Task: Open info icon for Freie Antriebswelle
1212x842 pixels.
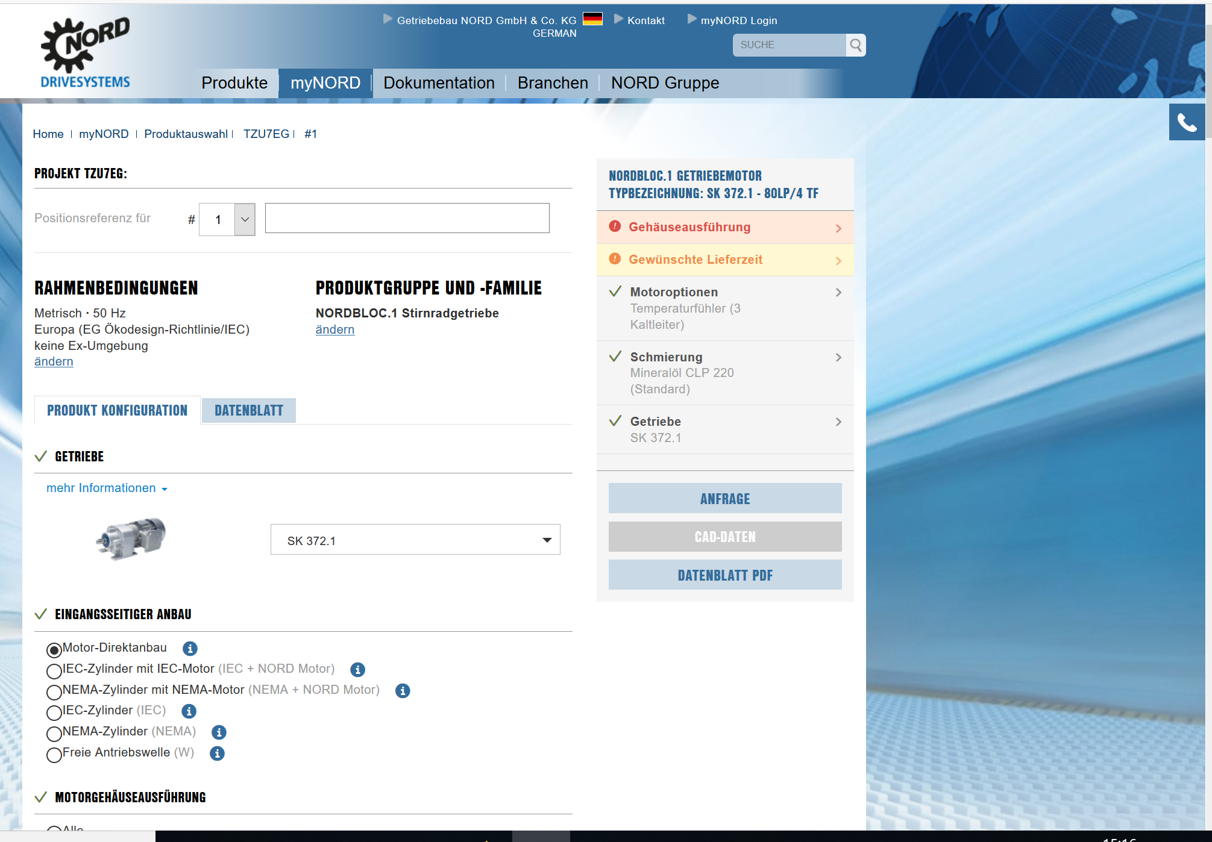Action: click(x=217, y=753)
